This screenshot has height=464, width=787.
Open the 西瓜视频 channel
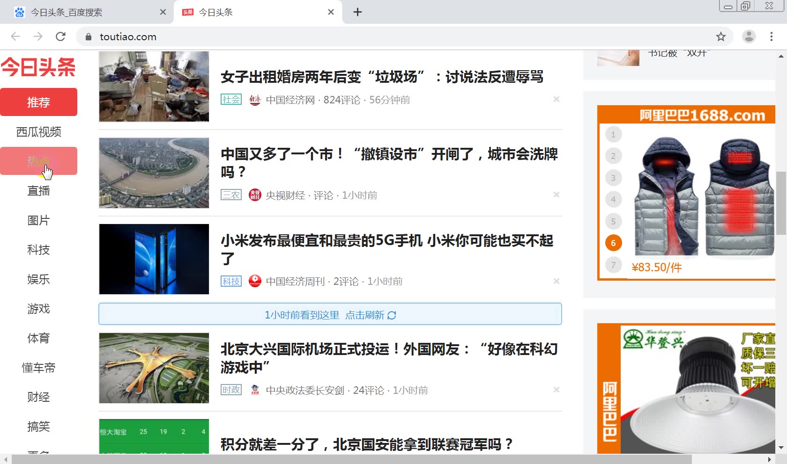38,132
